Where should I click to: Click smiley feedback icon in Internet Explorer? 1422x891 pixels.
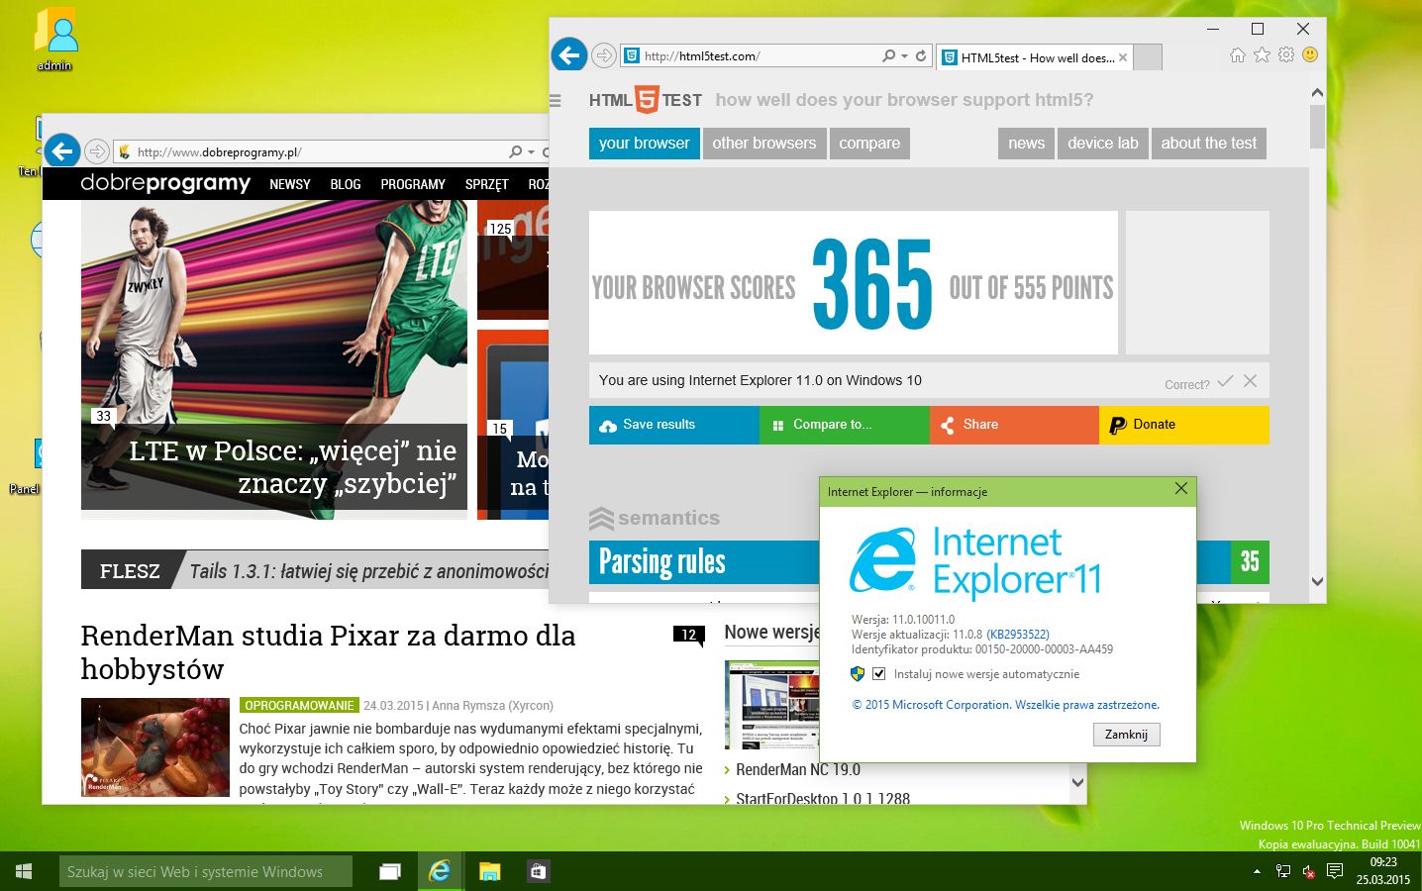pyautogui.click(x=1310, y=55)
